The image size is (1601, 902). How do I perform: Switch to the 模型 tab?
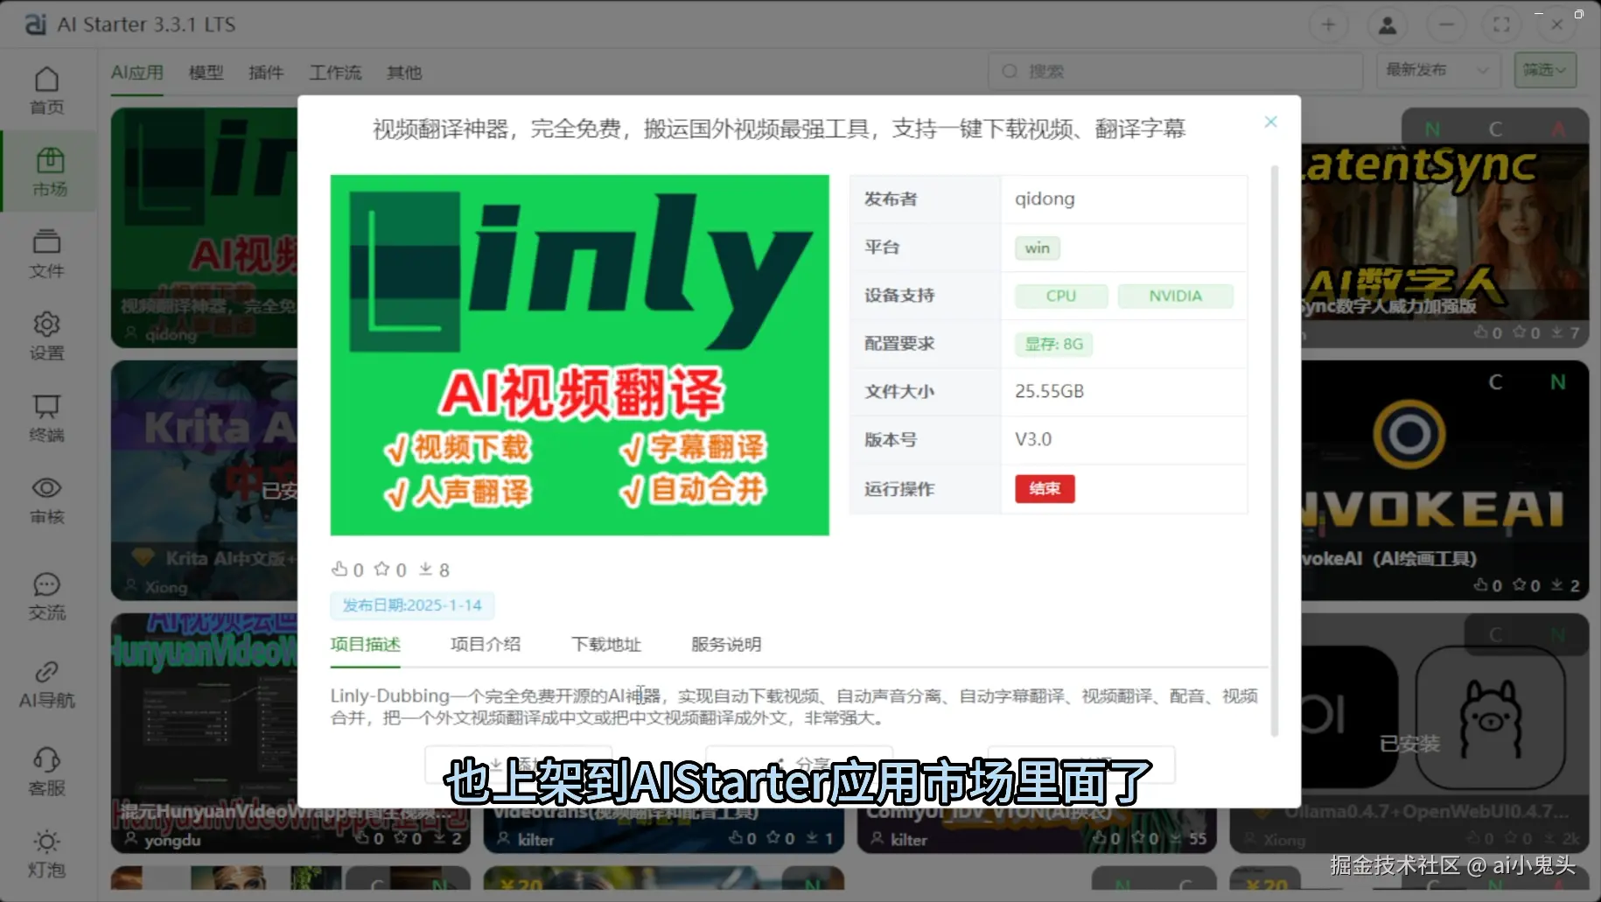click(206, 73)
